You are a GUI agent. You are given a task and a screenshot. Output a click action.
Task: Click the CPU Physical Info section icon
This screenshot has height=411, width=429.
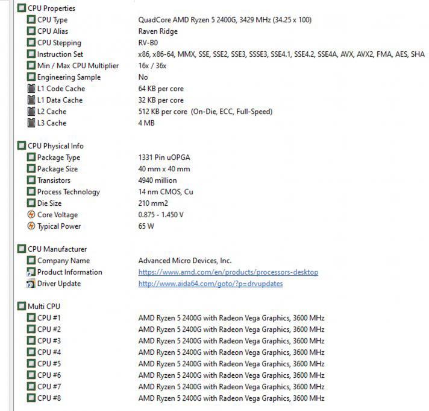(22, 145)
